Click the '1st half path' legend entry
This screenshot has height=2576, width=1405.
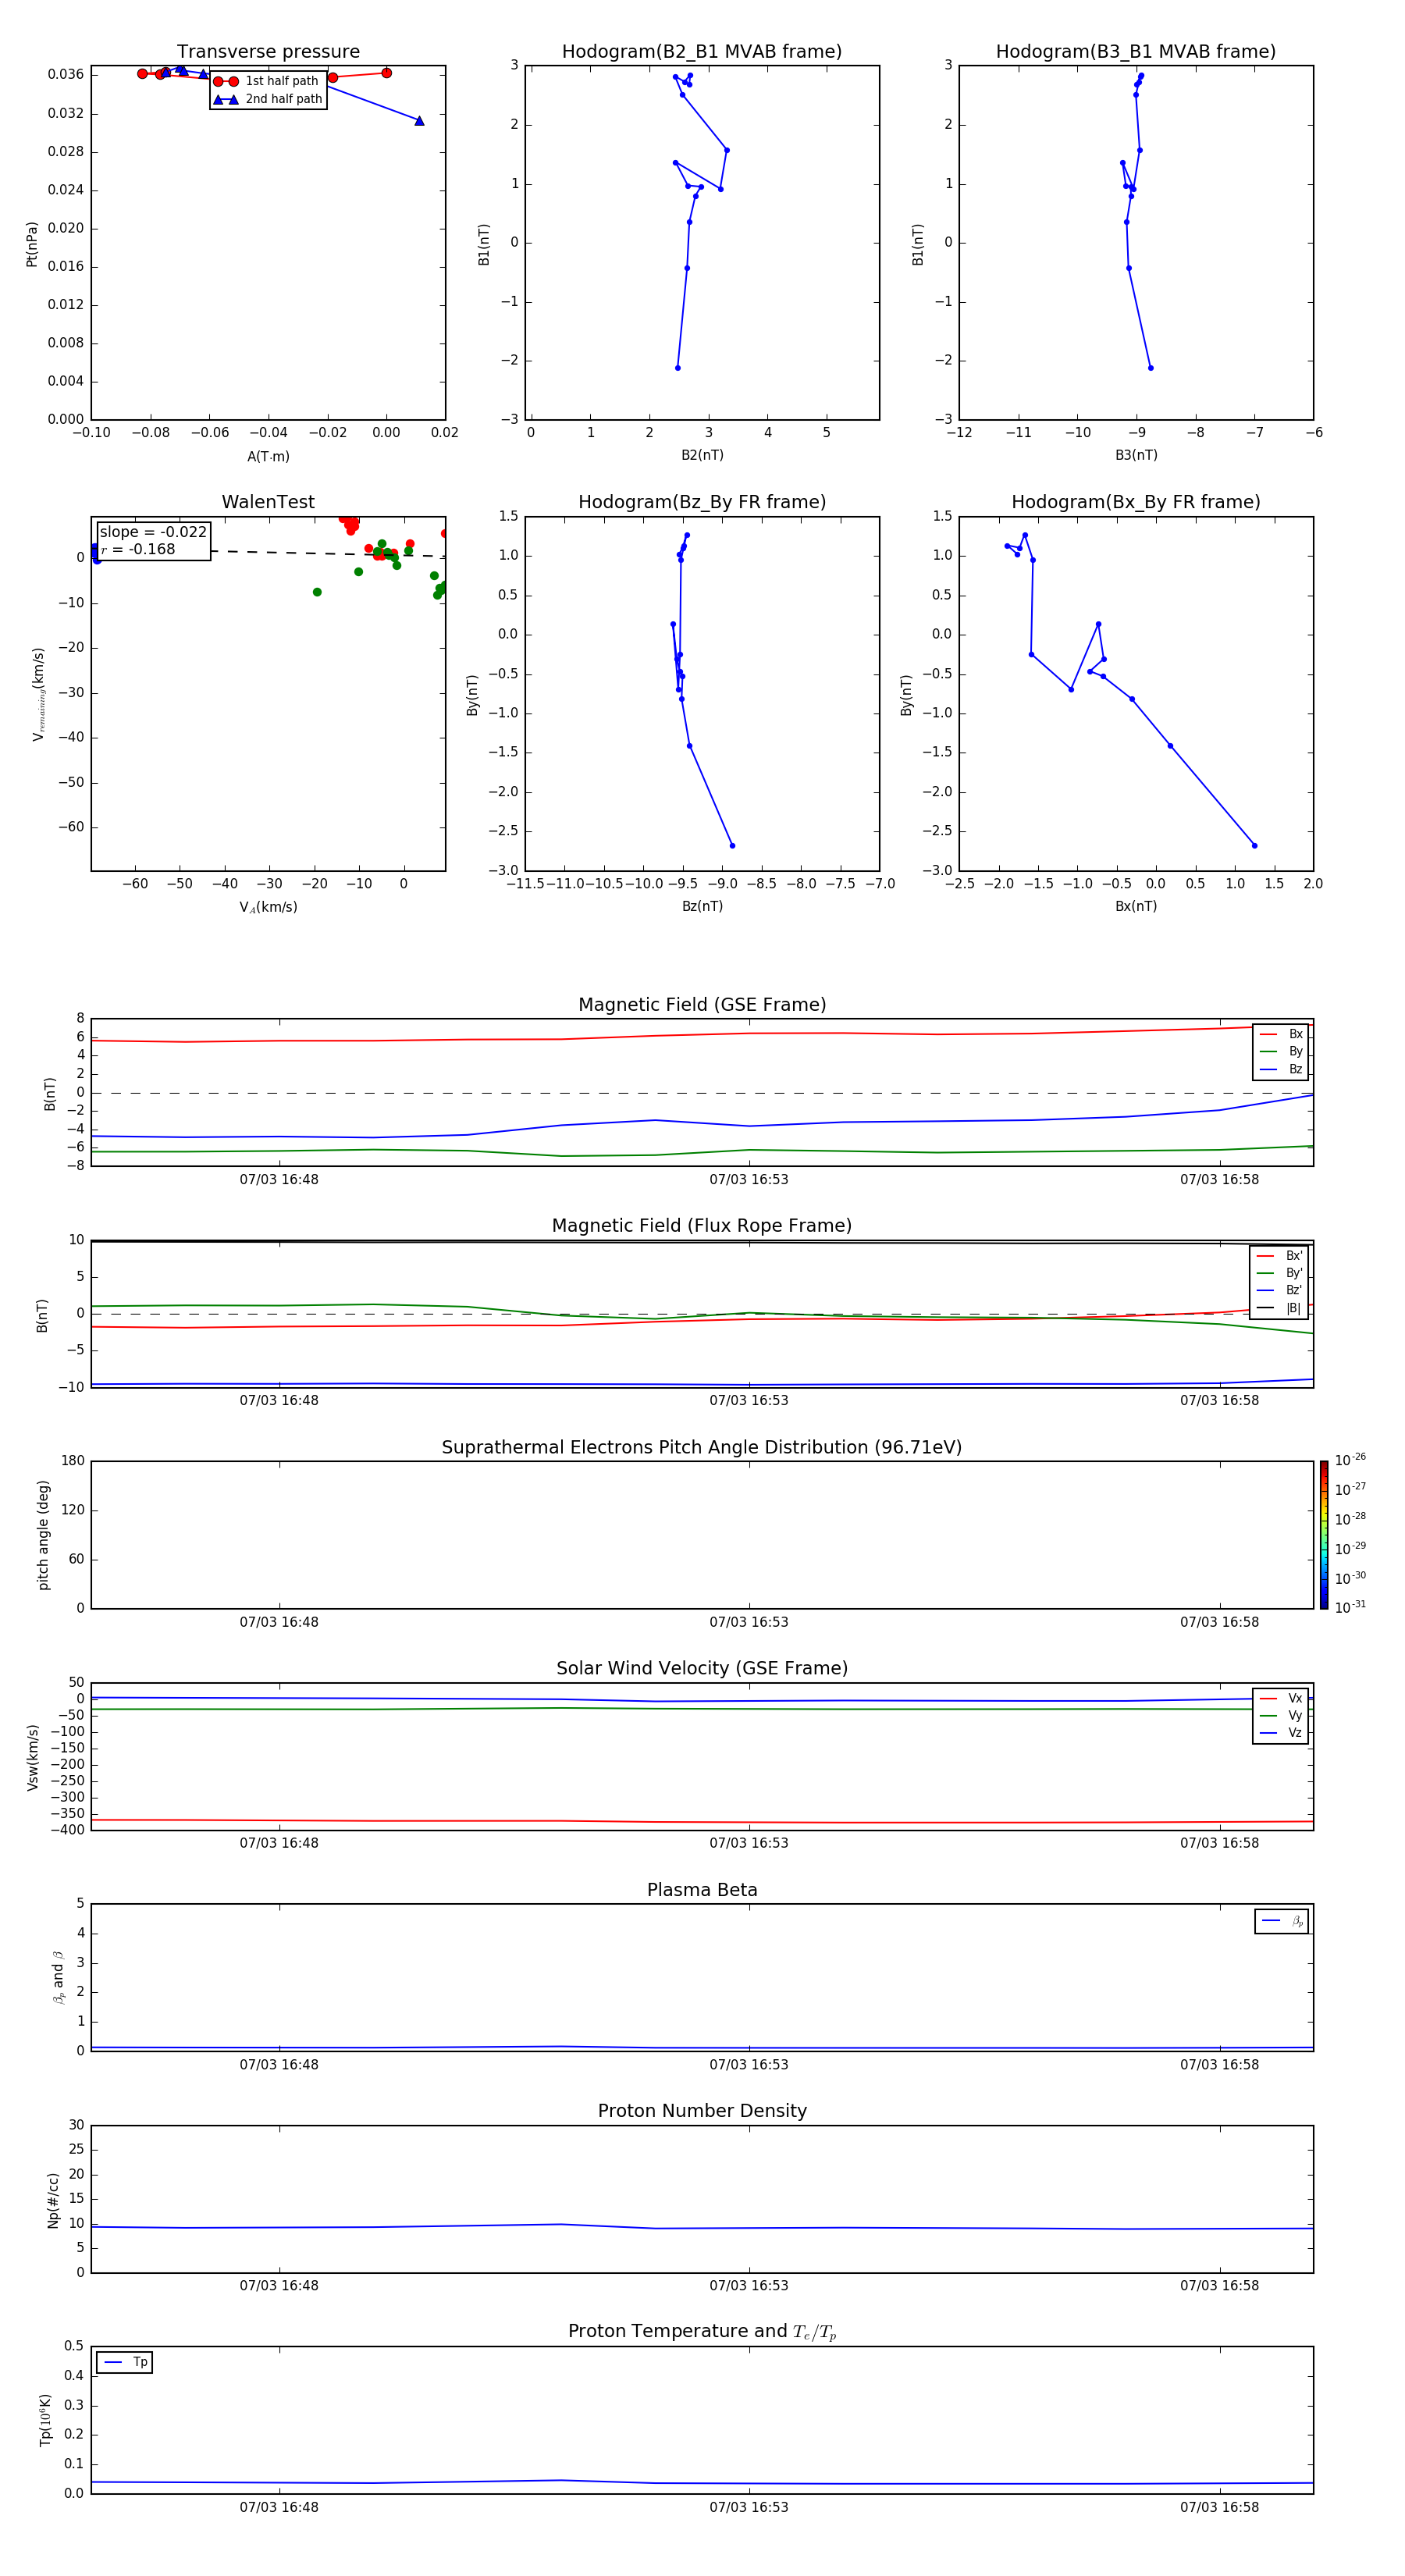click(268, 81)
